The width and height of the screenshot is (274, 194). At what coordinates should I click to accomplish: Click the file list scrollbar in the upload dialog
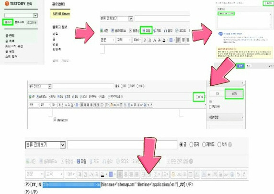click(x=270, y=20)
